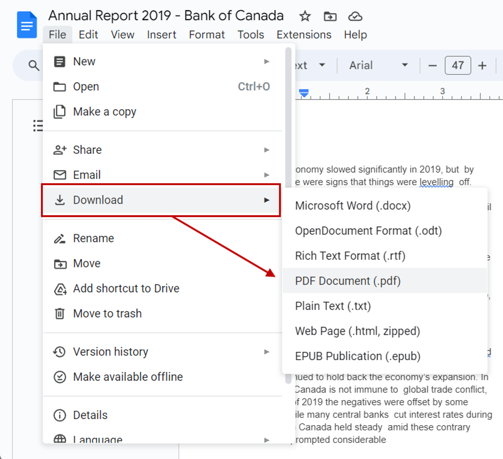Decrease font size with minus button
This screenshot has height=459, width=503.
(432, 65)
